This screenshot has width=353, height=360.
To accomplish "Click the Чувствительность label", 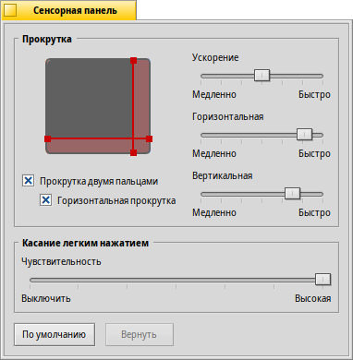I will point(61,261).
